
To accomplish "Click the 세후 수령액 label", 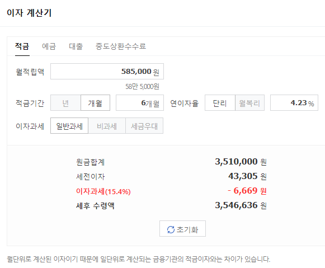I will click(95, 205).
